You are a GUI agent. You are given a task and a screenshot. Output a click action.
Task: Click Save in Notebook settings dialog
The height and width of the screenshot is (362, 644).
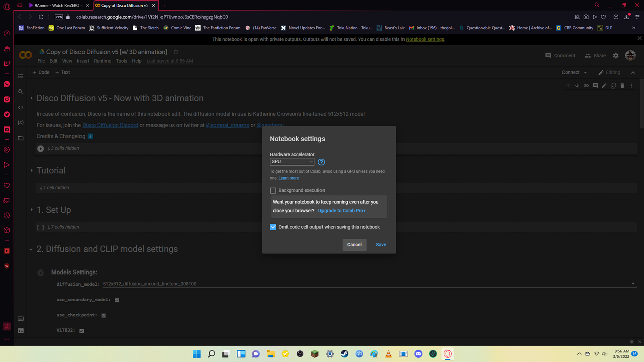pos(381,245)
